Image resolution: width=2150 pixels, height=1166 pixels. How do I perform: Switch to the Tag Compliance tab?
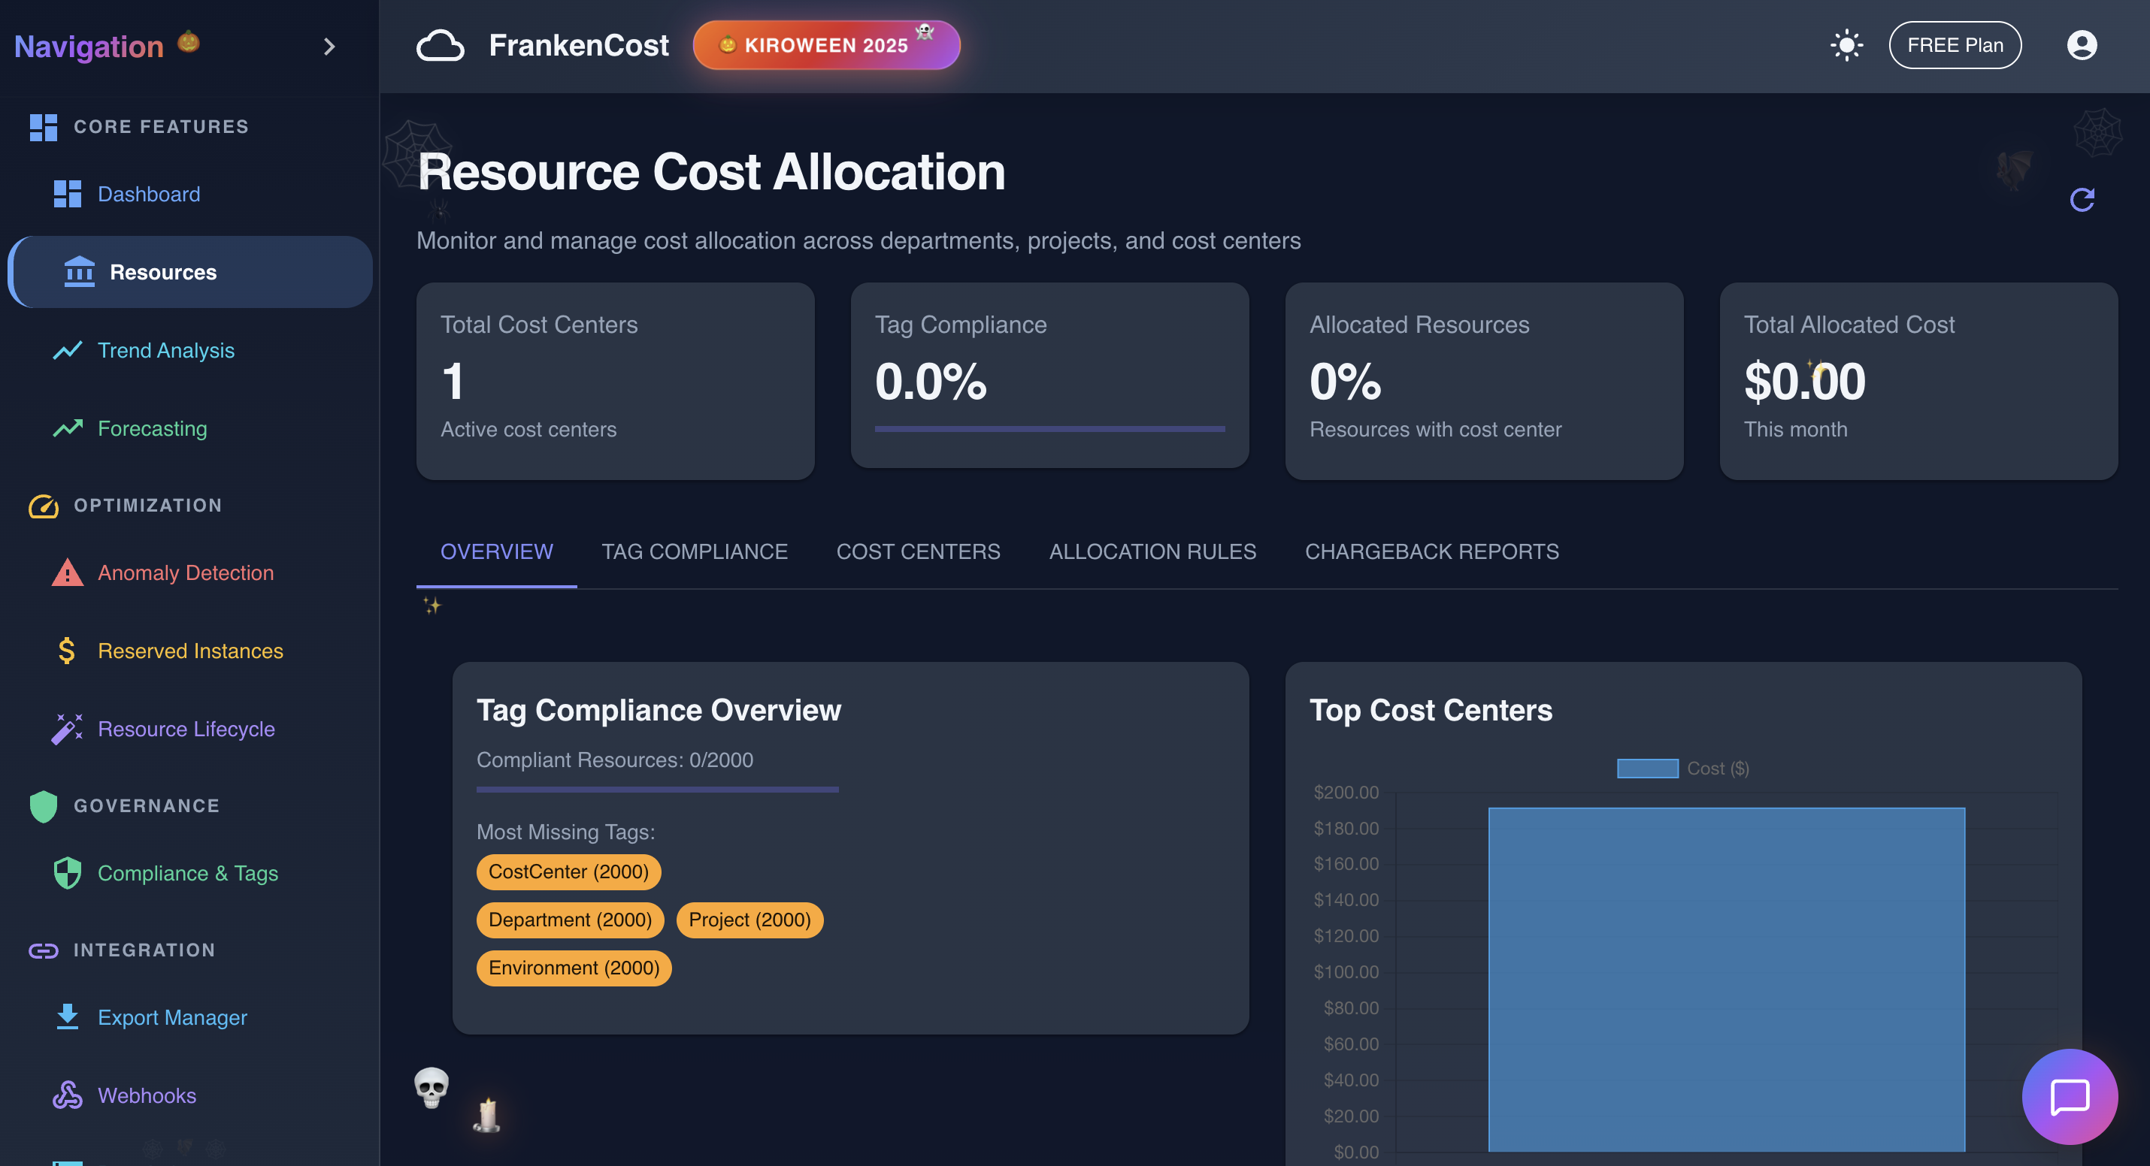[694, 551]
